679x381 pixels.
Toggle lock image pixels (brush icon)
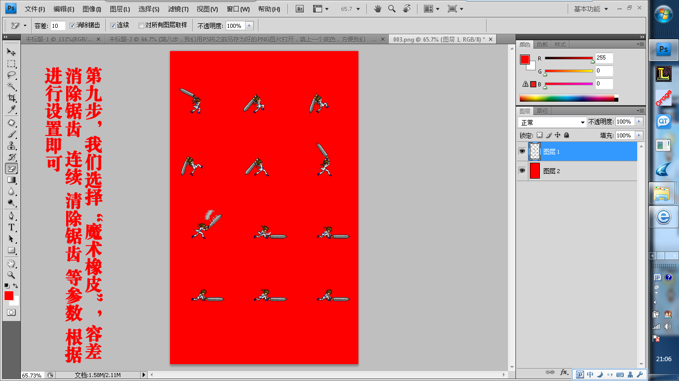point(549,135)
